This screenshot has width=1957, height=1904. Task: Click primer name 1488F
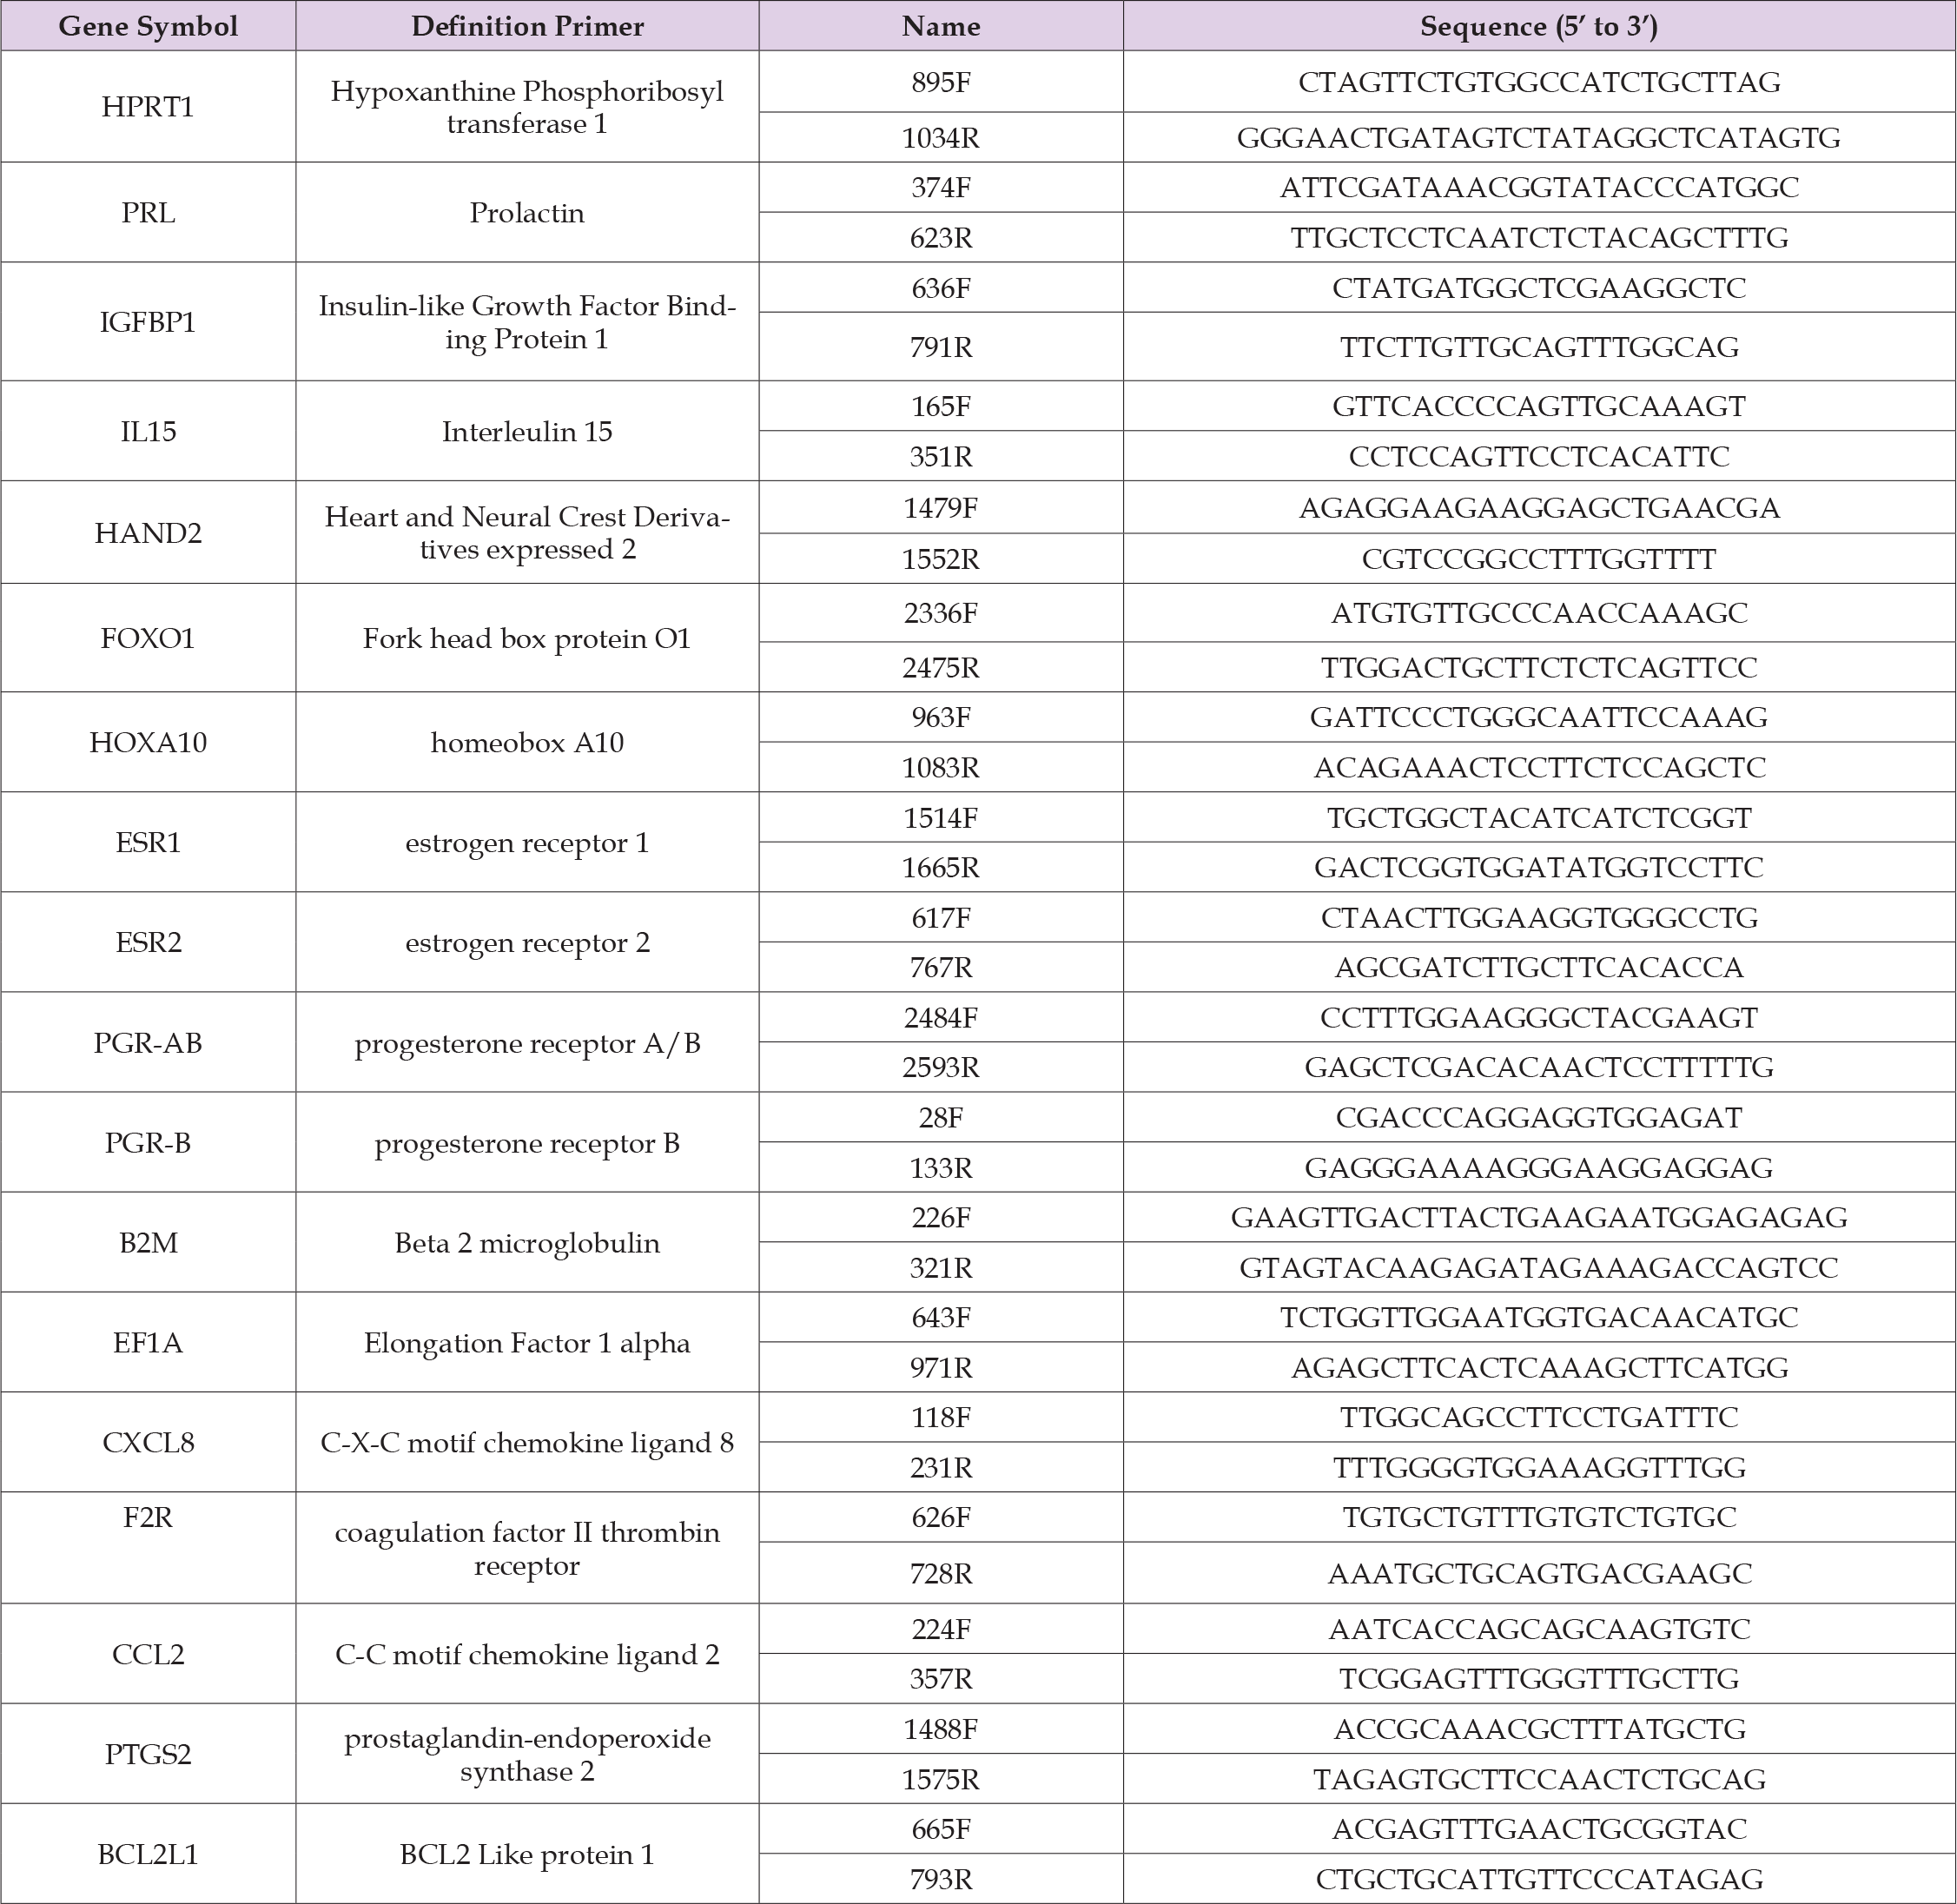940,1729
